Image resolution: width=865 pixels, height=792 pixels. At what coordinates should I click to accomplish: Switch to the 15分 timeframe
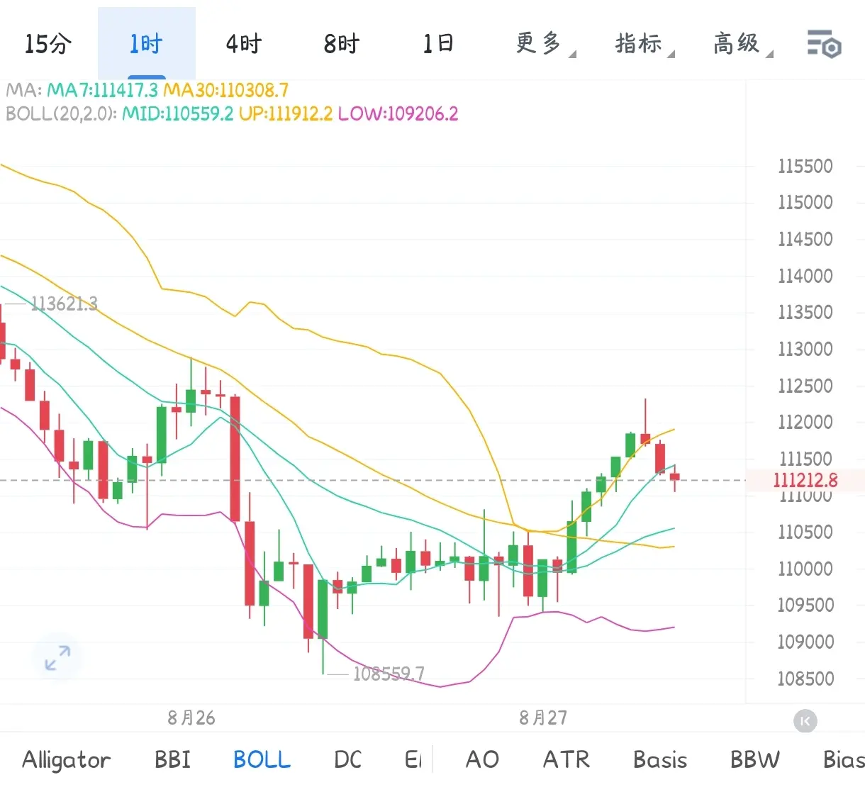coord(48,44)
